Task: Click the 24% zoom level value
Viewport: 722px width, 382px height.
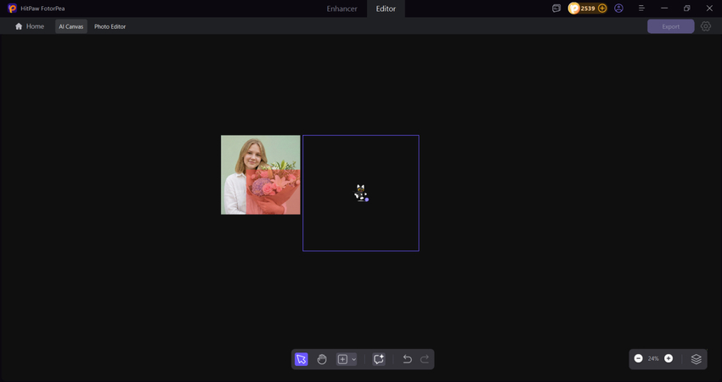Action: [653, 358]
